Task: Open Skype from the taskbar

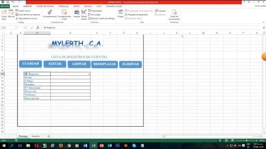Action: click(x=134, y=145)
